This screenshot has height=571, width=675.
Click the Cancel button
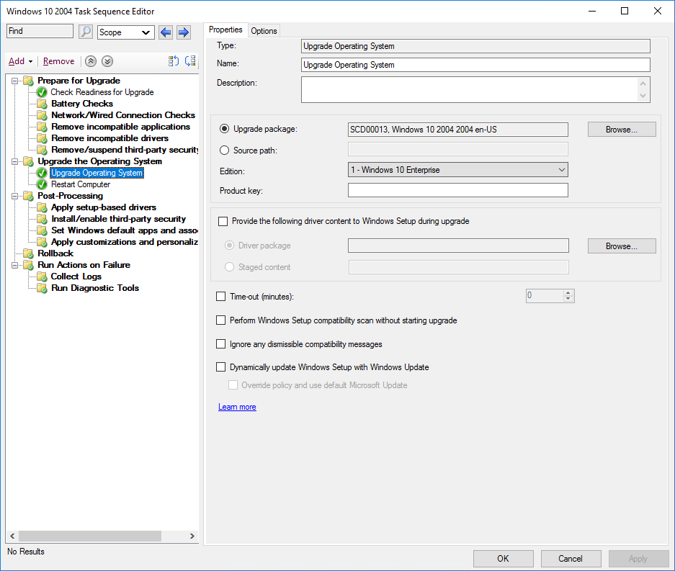[x=571, y=559]
